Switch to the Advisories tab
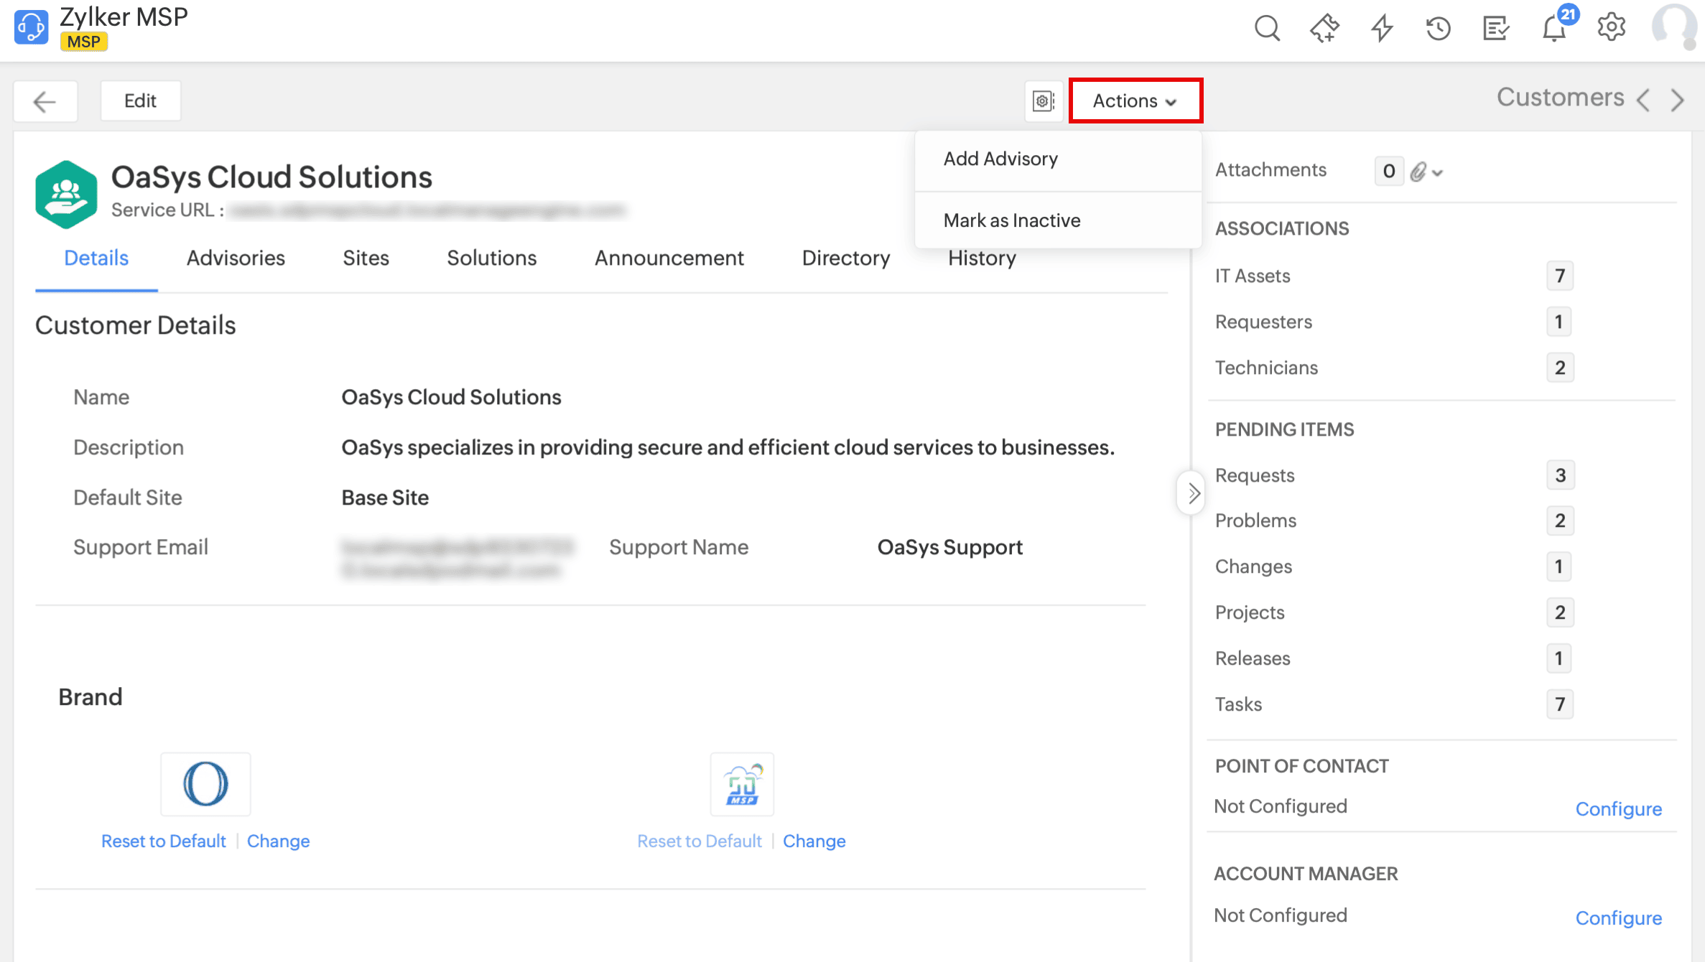The height and width of the screenshot is (962, 1705). (236, 258)
